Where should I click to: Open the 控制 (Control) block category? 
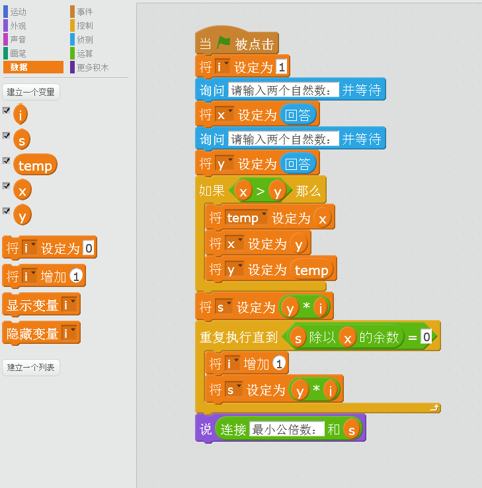point(85,26)
